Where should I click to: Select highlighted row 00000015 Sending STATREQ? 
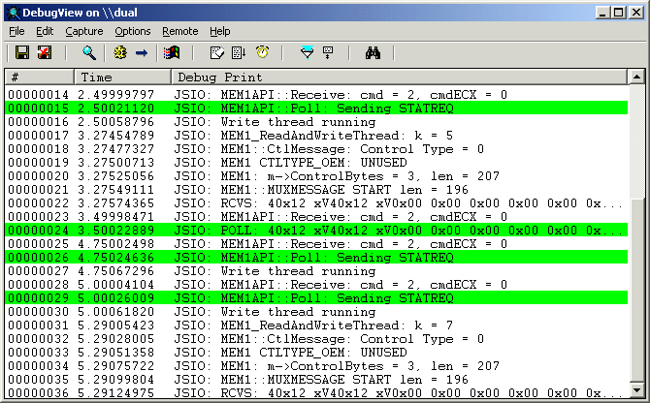pos(316,108)
